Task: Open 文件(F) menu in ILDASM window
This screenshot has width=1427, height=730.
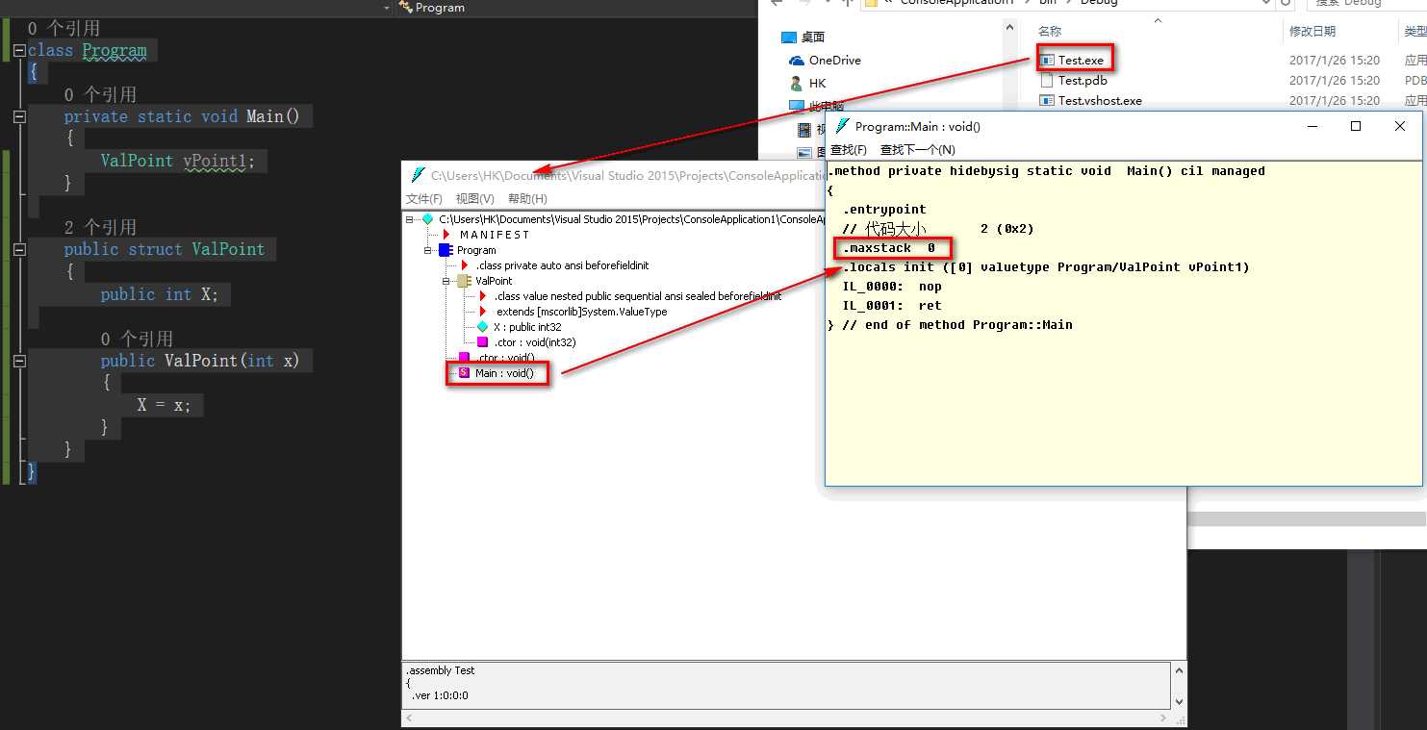Action: pyautogui.click(x=424, y=199)
